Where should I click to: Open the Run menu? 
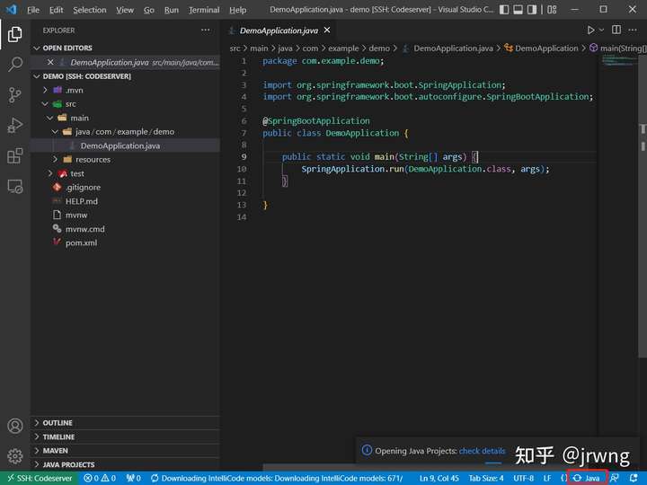coord(172,10)
